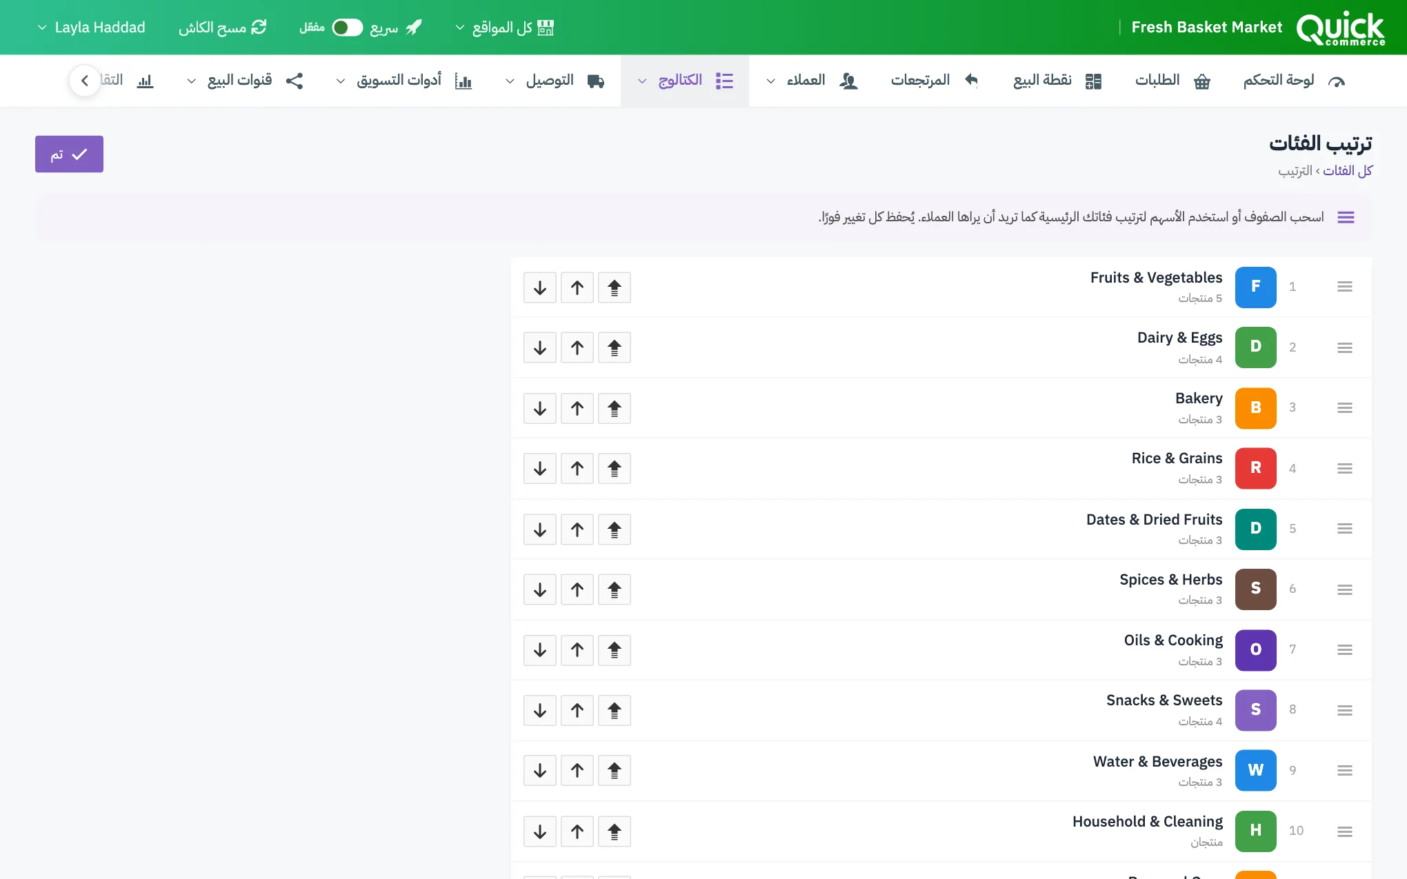Move Dates & Dried Fruits to top
The image size is (1407, 879).
tap(614, 529)
